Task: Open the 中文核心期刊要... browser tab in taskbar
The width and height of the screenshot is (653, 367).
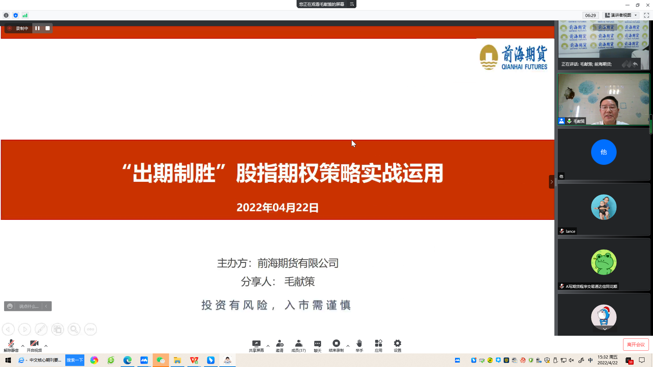Action: (x=40, y=360)
